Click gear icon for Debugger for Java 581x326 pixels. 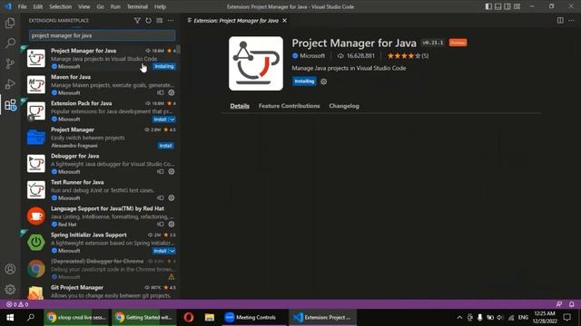pos(172,171)
